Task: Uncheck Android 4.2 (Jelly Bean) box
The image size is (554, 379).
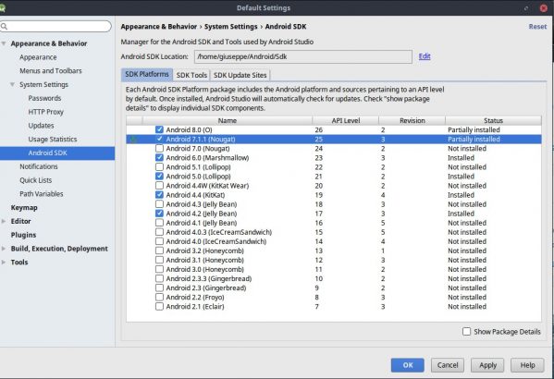Action: 159,214
